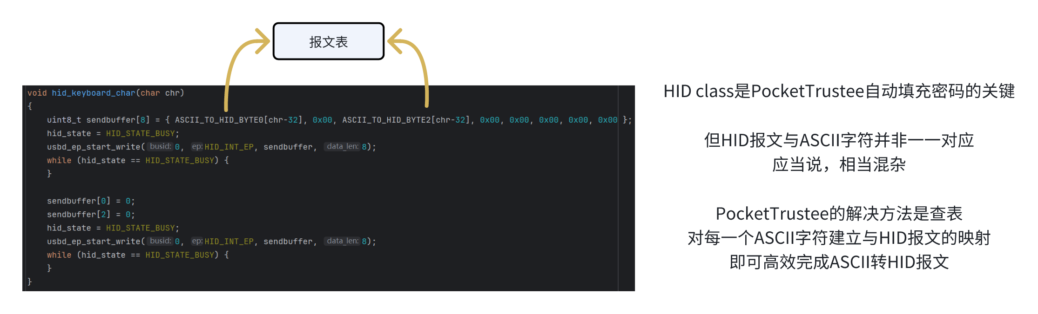Click the final closing brace of the function
This screenshot has width=1038, height=314.
[30, 281]
